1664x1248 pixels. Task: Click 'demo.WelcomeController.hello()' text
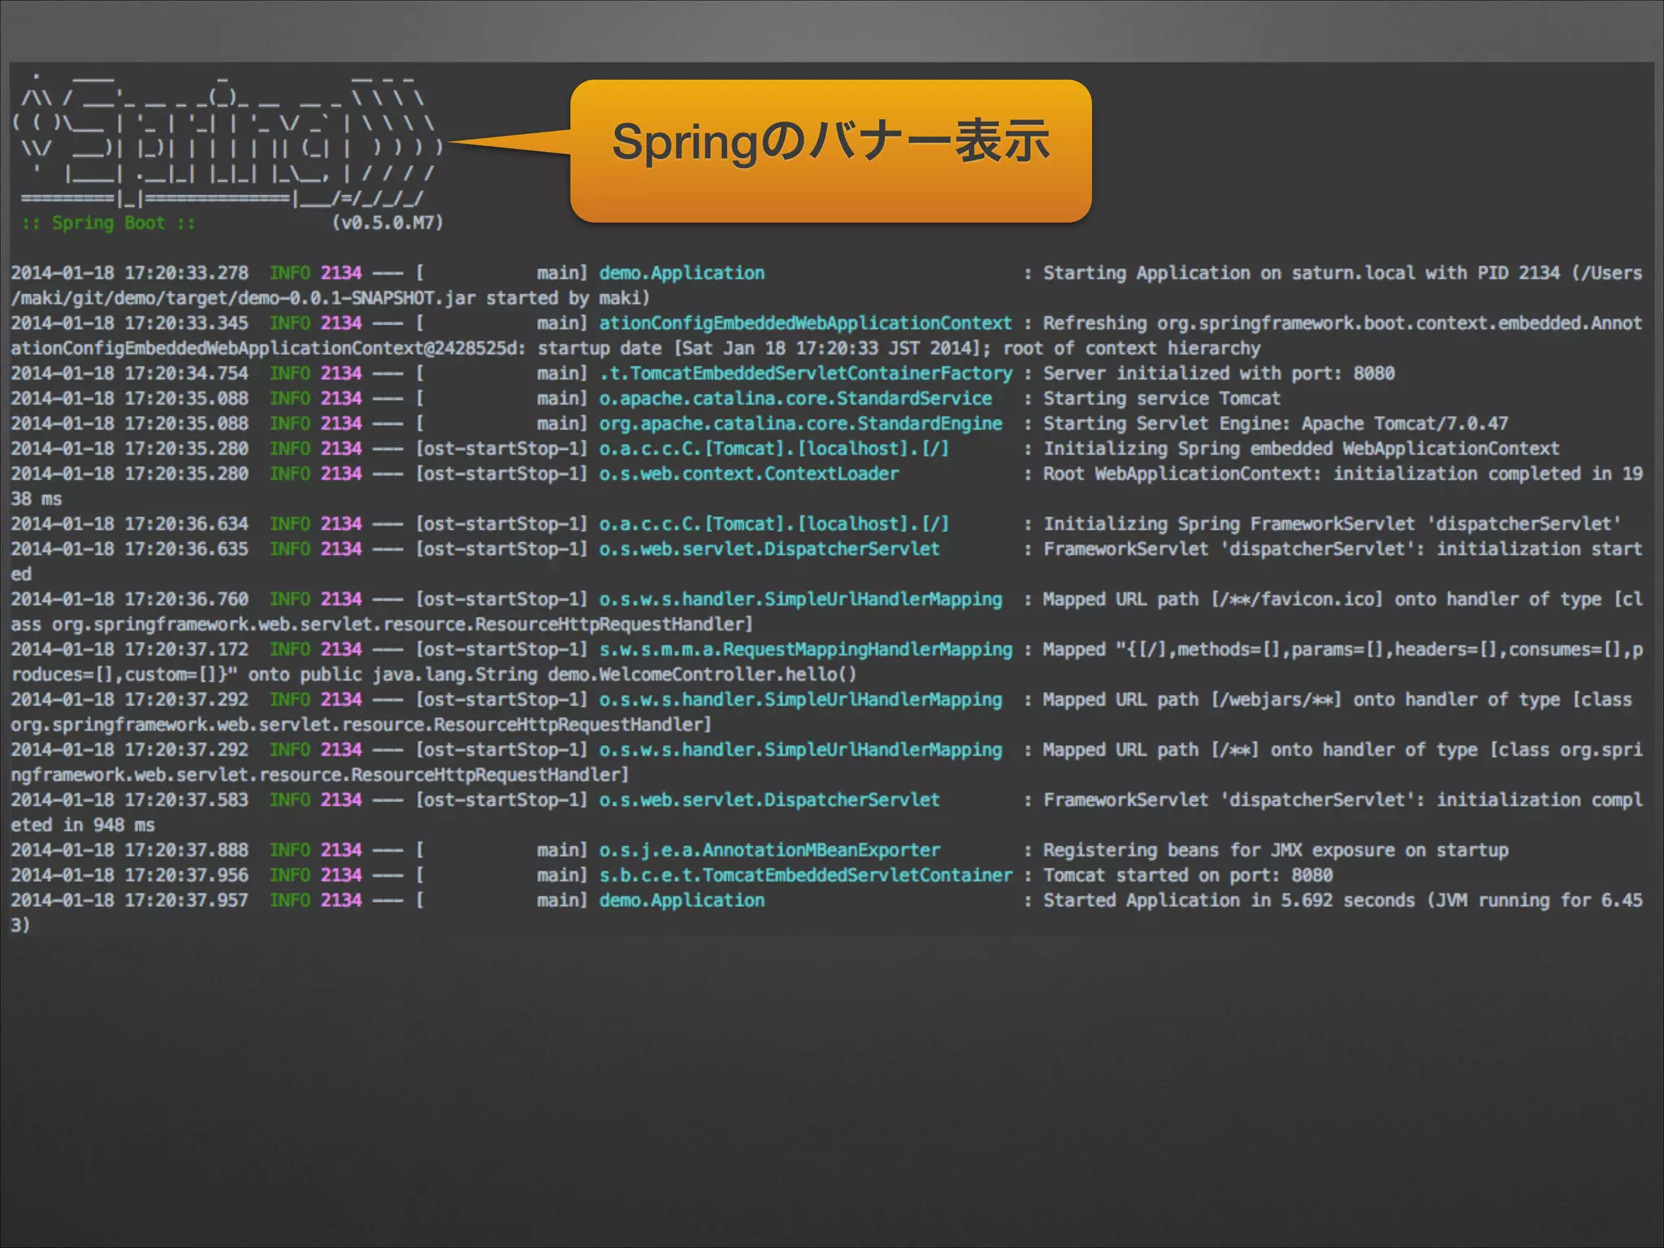[702, 674]
